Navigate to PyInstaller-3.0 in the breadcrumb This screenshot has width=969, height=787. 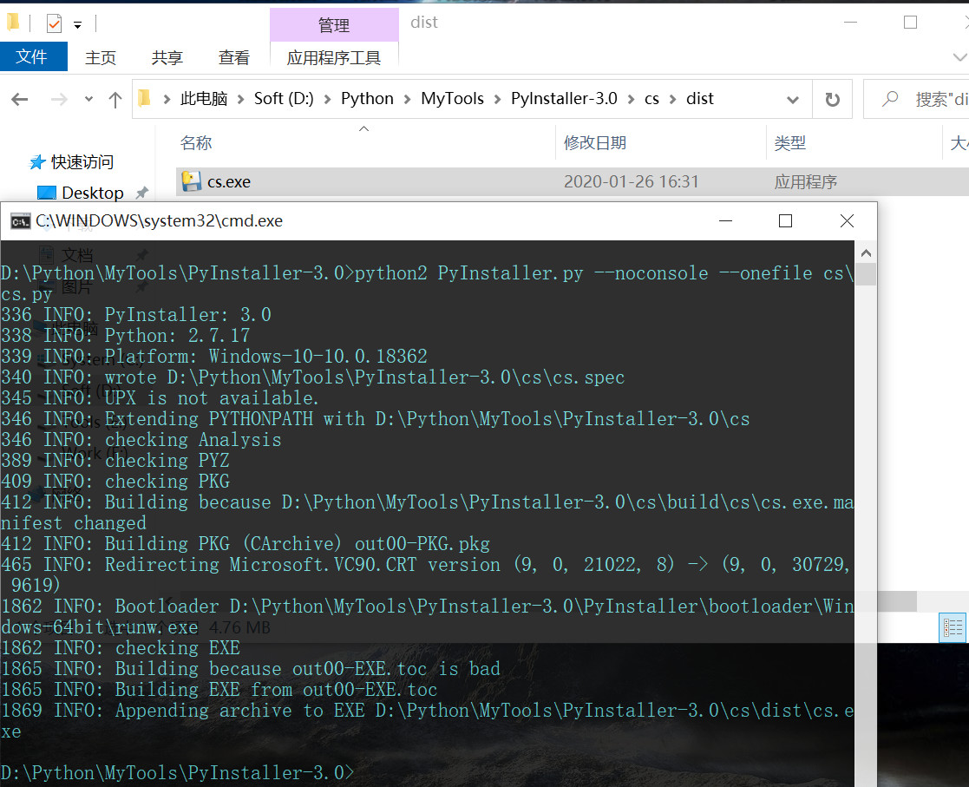pyautogui.click(x=564, y=98)
